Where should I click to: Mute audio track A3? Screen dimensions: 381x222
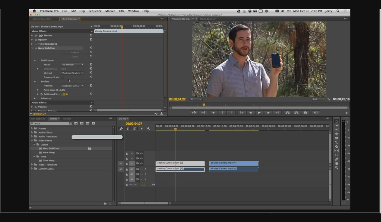click(141, 180)
